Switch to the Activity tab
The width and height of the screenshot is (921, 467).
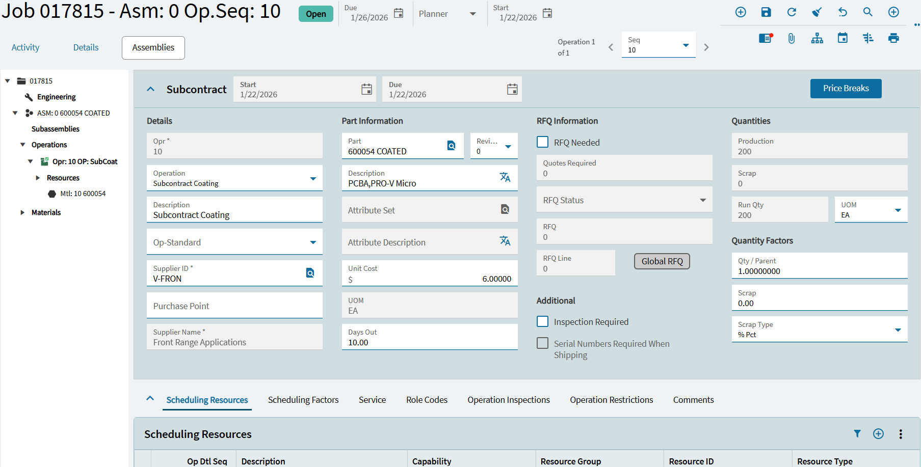(25, 47)
